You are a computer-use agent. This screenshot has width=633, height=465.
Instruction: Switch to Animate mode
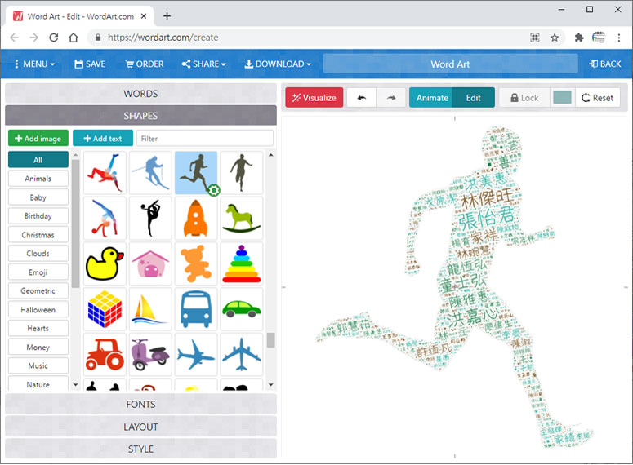coord(431,98)
